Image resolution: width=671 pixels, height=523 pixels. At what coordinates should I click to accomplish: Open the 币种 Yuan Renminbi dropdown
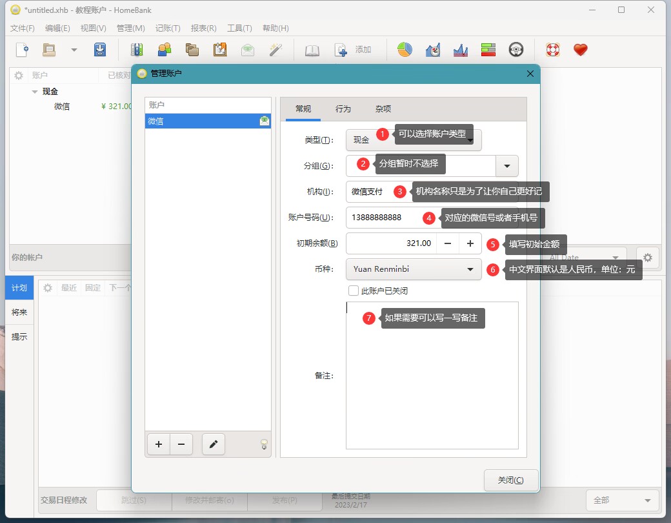point(414,269)
